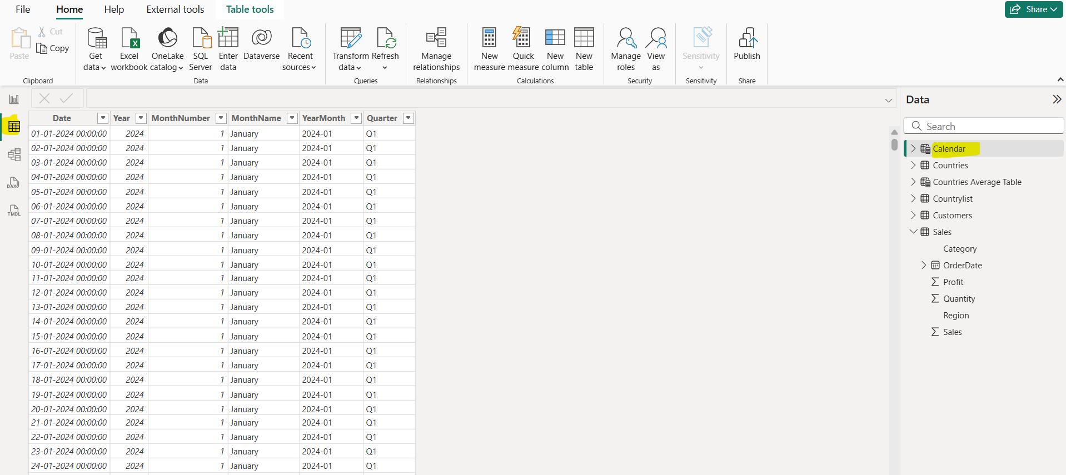Click the Share button
The height and width of the screenshot is (475, 1066).
[x=1033, y=9]
